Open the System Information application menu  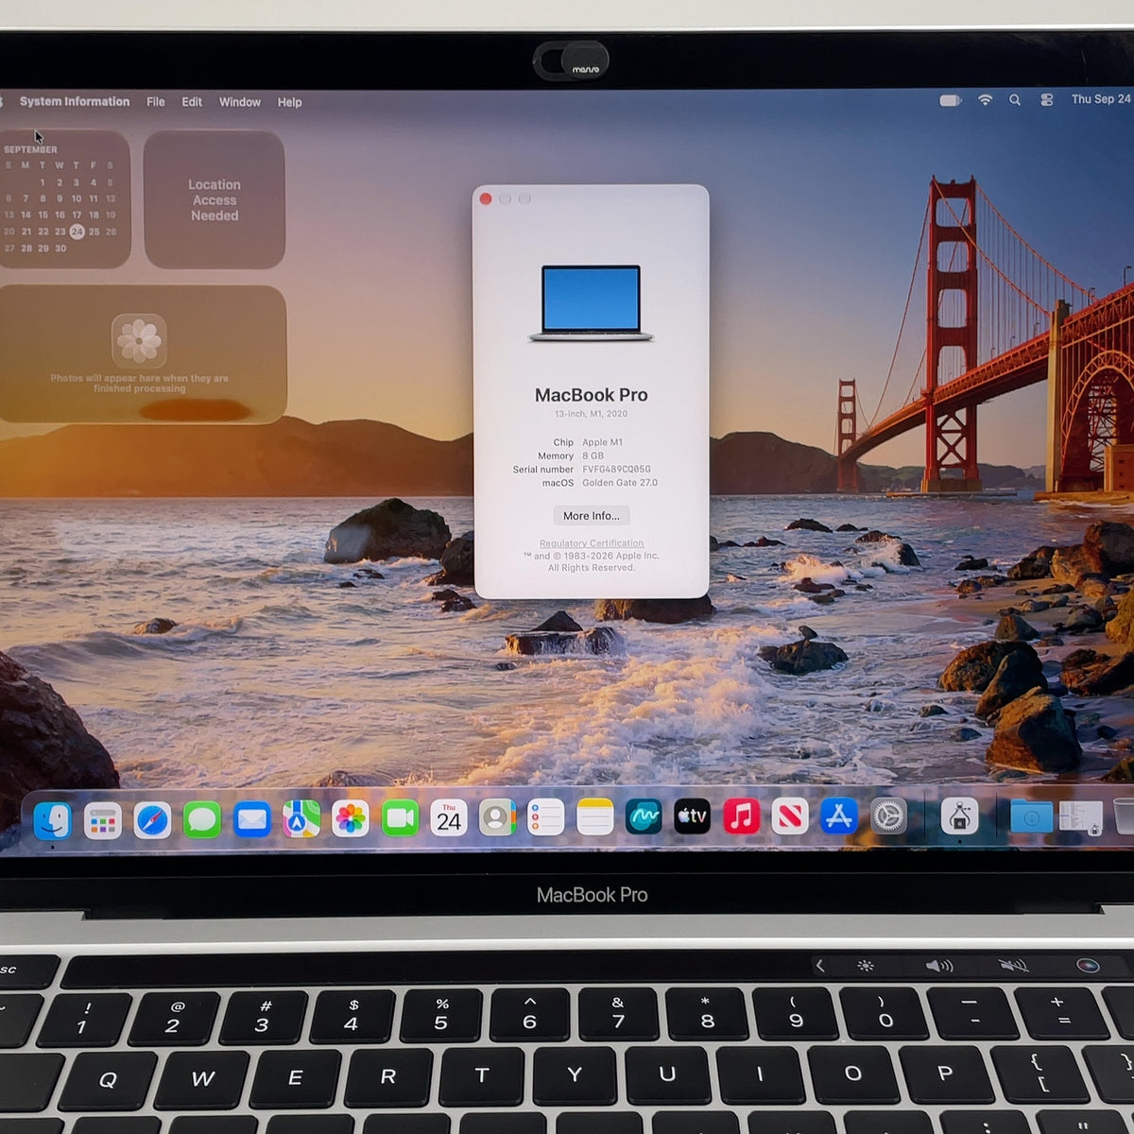[x=75, y=101]
